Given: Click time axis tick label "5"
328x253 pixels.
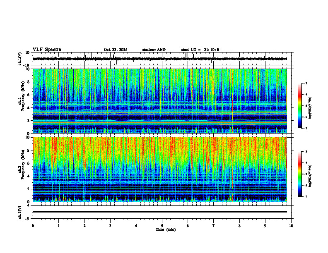Looking at the screenshot, I should tap(162, 226).
